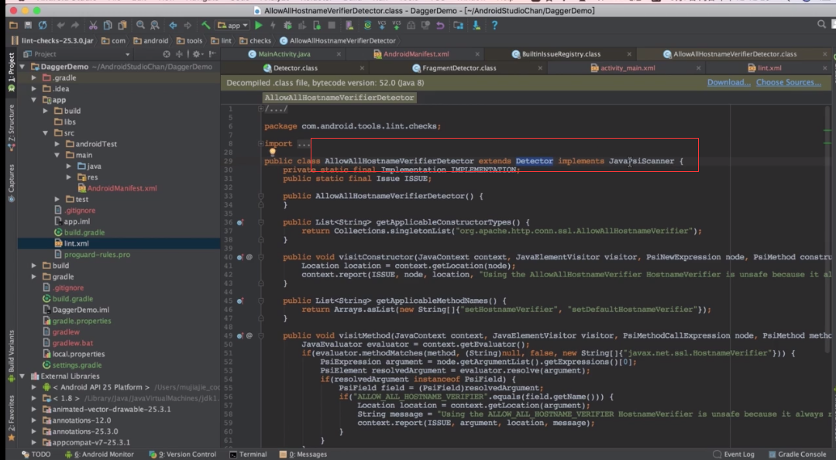
Task: Collapse the src folder
Action: point(45,132)
